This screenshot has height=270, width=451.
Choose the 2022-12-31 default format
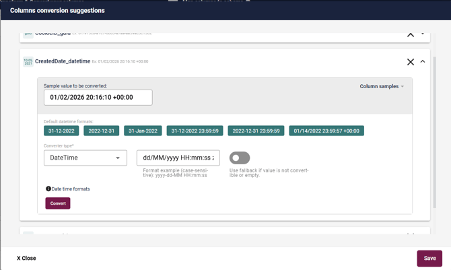pyautogui.click(x=102, y=131)
